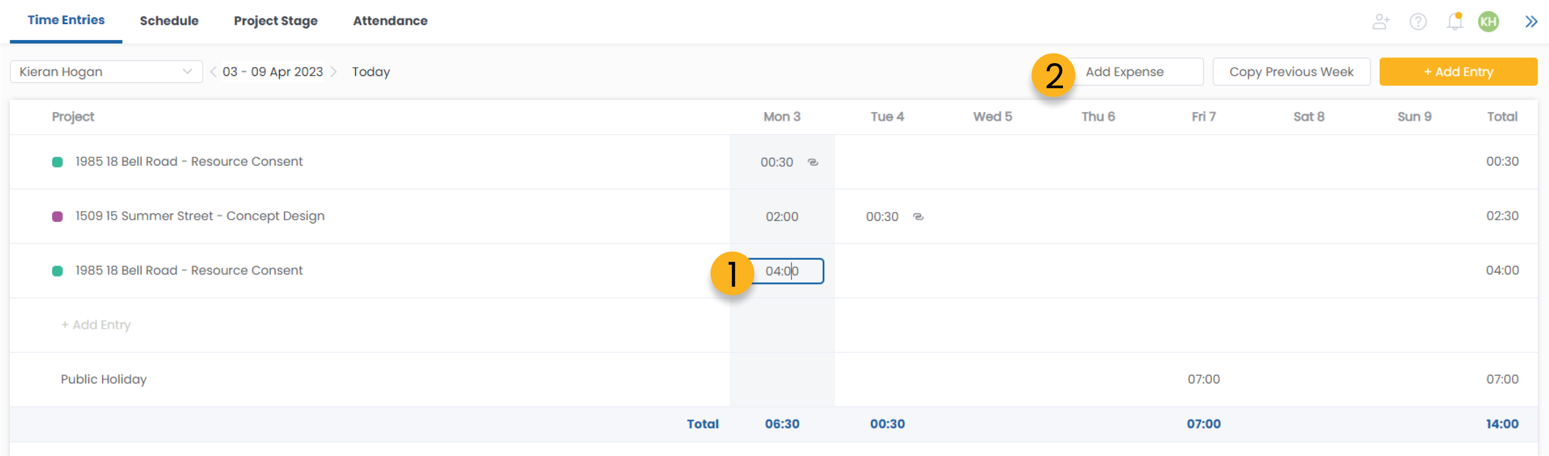Image resolution: width=1549 pixels, height=456 pixels.
Task: Click the Tue 4 column header
Action: 887,117
